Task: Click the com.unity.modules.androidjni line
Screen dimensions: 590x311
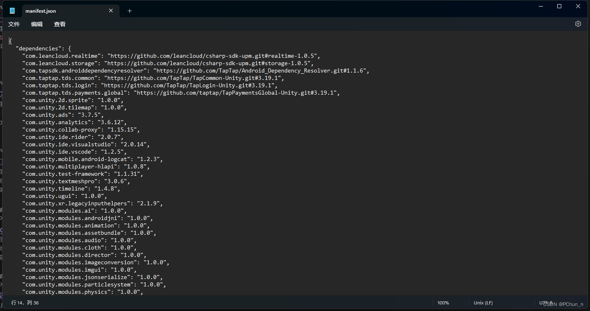Action: (x=88, y=218)
